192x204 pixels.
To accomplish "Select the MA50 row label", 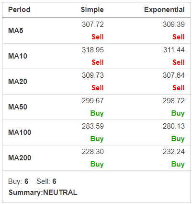I will click(18, 107).
